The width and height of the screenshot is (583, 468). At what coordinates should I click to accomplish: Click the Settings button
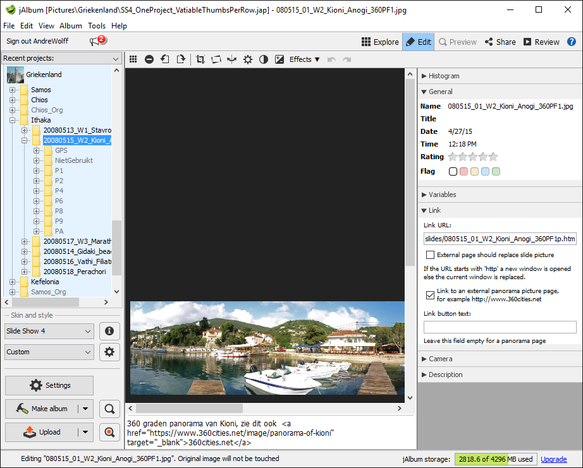coord(49,385)
